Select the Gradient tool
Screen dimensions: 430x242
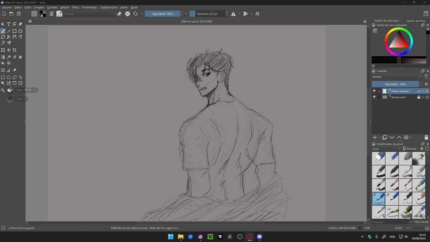(3, 57)
